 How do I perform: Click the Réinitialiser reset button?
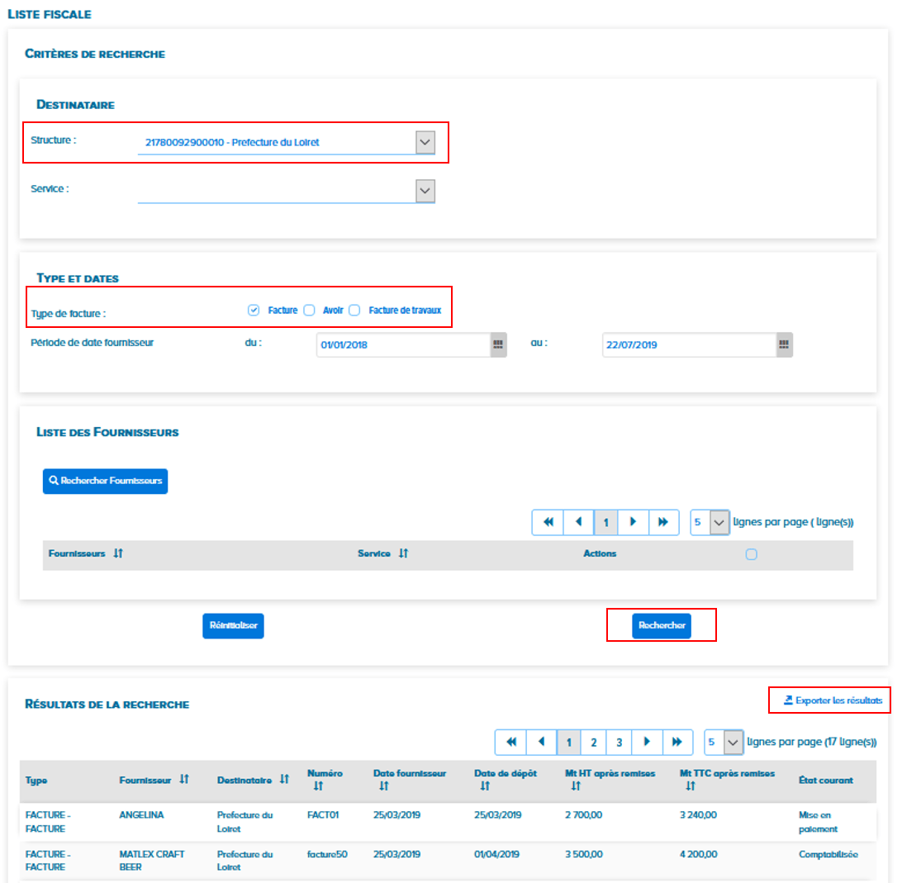[x=233, y=626]
